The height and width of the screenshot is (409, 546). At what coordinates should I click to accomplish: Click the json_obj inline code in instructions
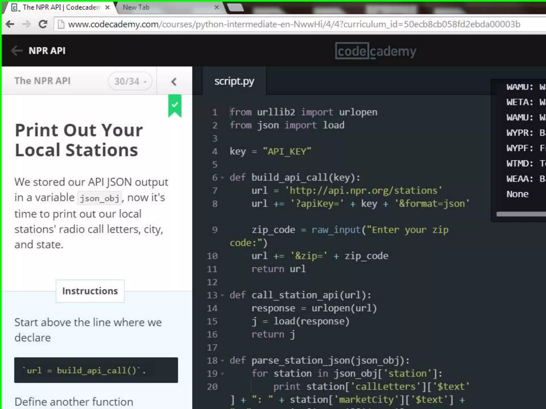coord(99,198)
